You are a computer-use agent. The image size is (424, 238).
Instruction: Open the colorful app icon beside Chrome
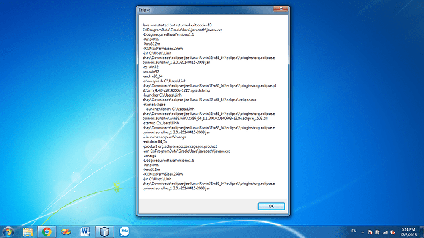(66, 232)
